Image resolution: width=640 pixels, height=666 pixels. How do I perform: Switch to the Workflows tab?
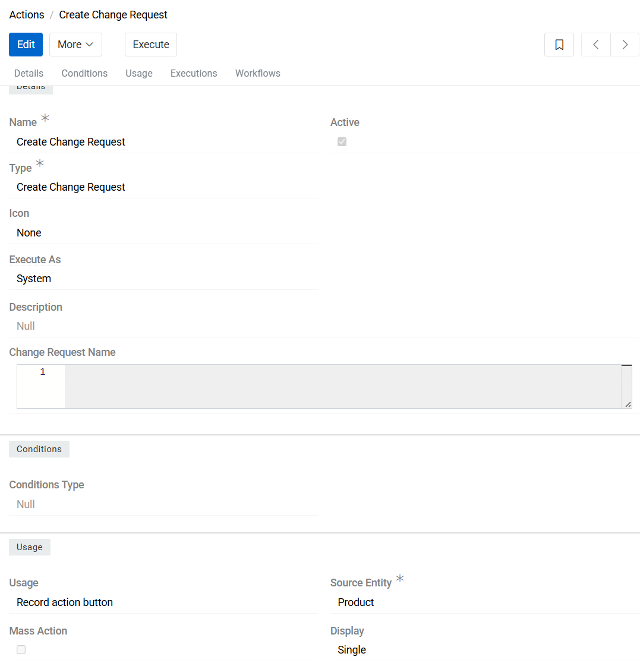tap(257, 73)
